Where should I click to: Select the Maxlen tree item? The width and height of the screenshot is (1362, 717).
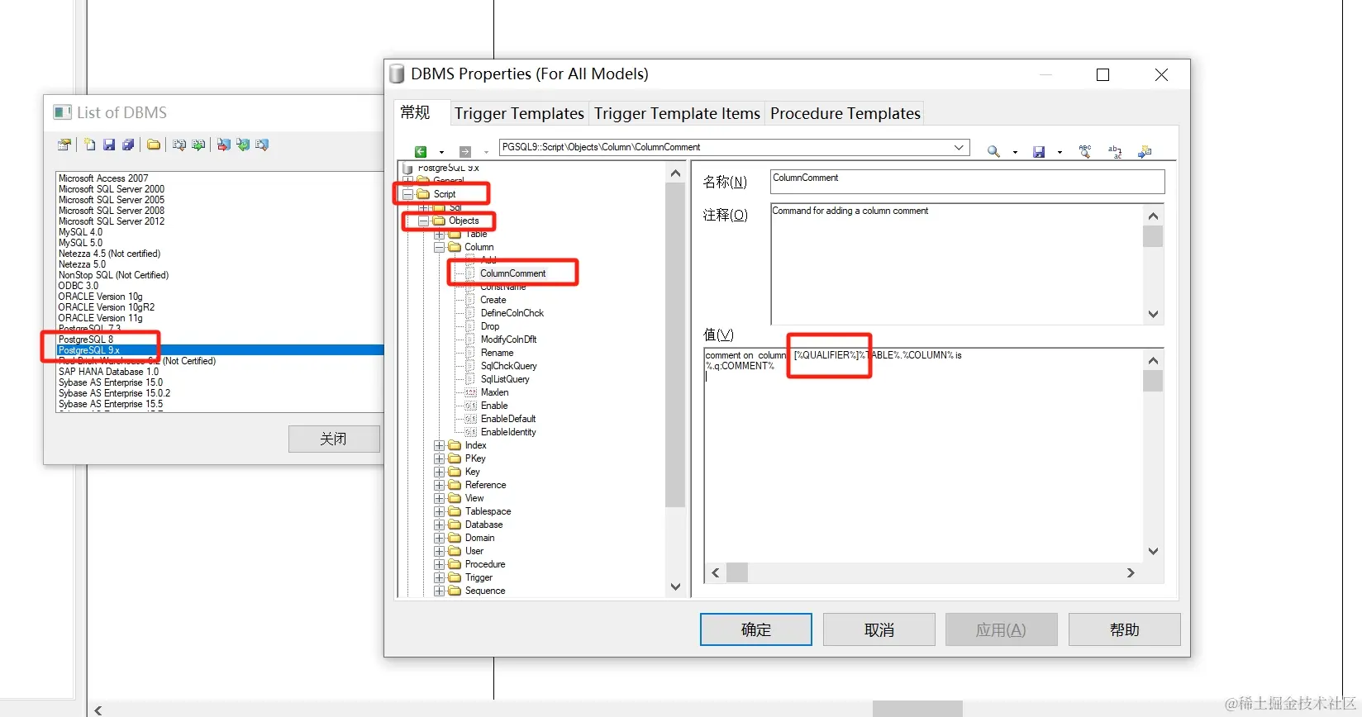[494, 392]
